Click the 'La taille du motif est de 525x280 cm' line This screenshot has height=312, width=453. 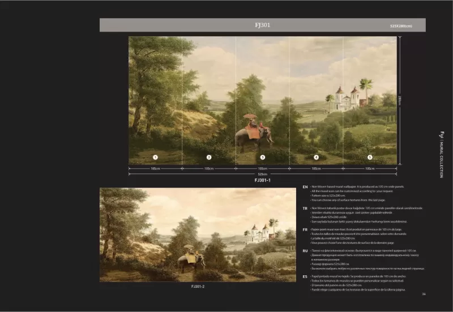pyautogui.click(x=333, y=239)
